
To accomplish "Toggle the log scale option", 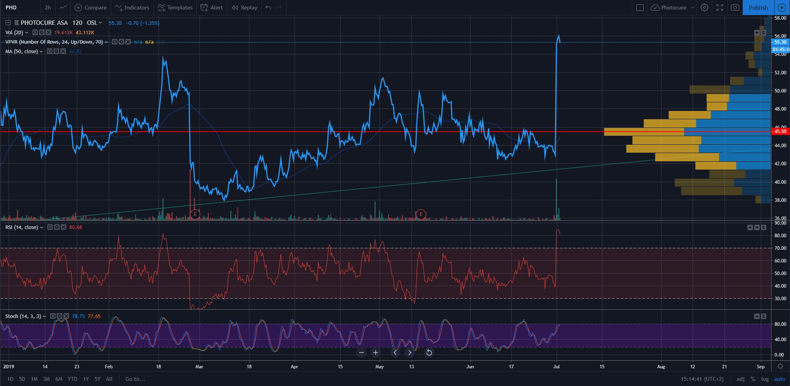I will [x=765, y=379].
